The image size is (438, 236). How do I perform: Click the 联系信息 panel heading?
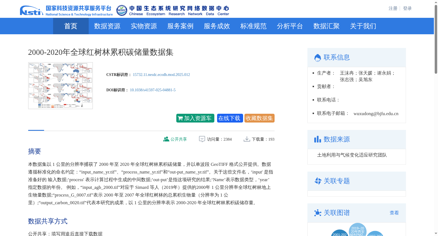[x=337, y=57]
